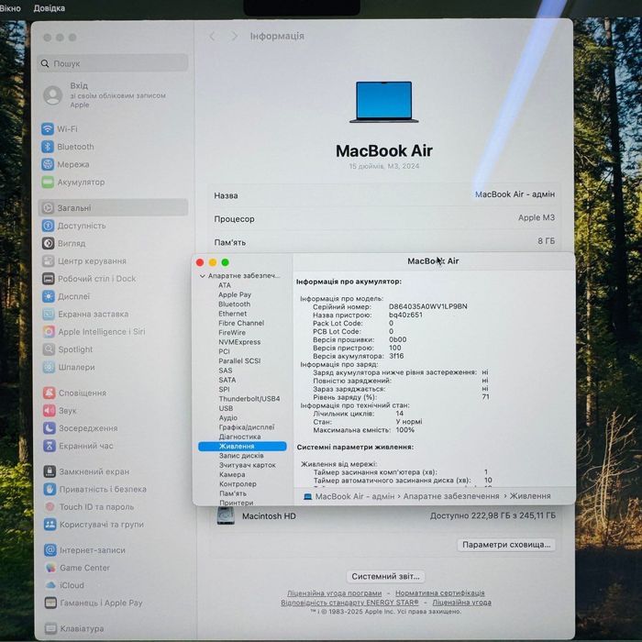Screen dimensions: 642x642
Task: Click the Macintosh HD disk icon
Action: [226, 515]
